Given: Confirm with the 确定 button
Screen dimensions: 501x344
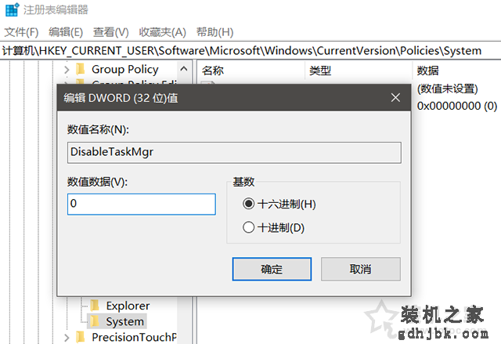Looking at the screenshot, I should pyautogui.click(x=272, y=270).
